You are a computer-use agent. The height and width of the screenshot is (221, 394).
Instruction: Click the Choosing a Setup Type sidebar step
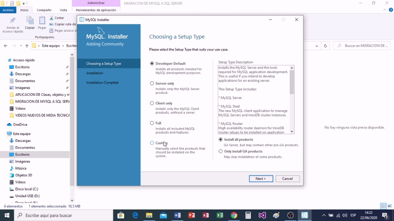(x=109, y=64)
